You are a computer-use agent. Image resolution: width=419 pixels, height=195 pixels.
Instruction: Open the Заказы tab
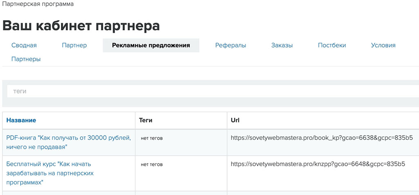(282, 45)
